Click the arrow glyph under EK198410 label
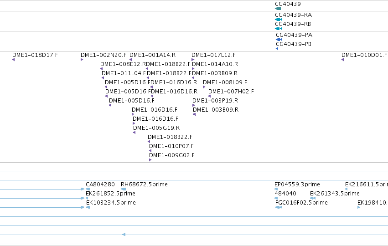The height and width of the screenshot is (246, 388). click(x=358, y=207)
